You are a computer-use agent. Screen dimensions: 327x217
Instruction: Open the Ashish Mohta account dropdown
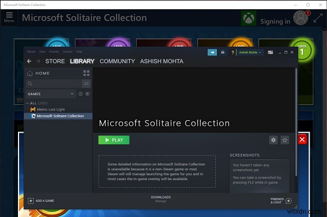coord(250,52)
